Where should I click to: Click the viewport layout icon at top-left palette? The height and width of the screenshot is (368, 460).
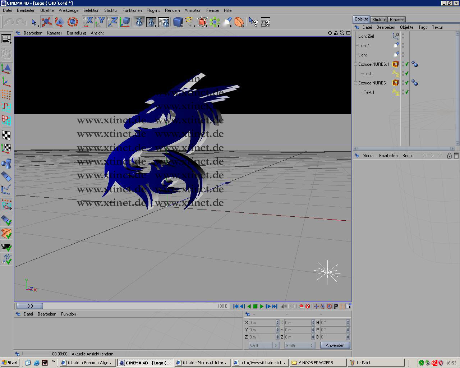[x=6, y=39]
